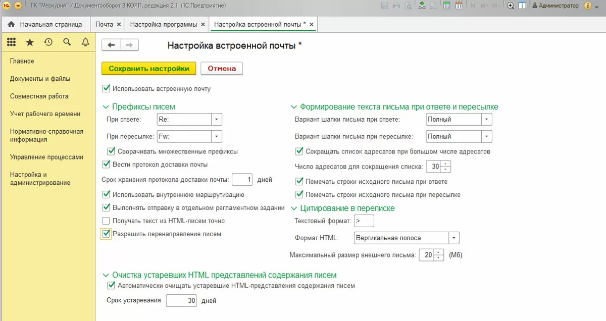Collapse the Префиксы писем section
Viewport: 606px width, 321px height.
[106, 107]
